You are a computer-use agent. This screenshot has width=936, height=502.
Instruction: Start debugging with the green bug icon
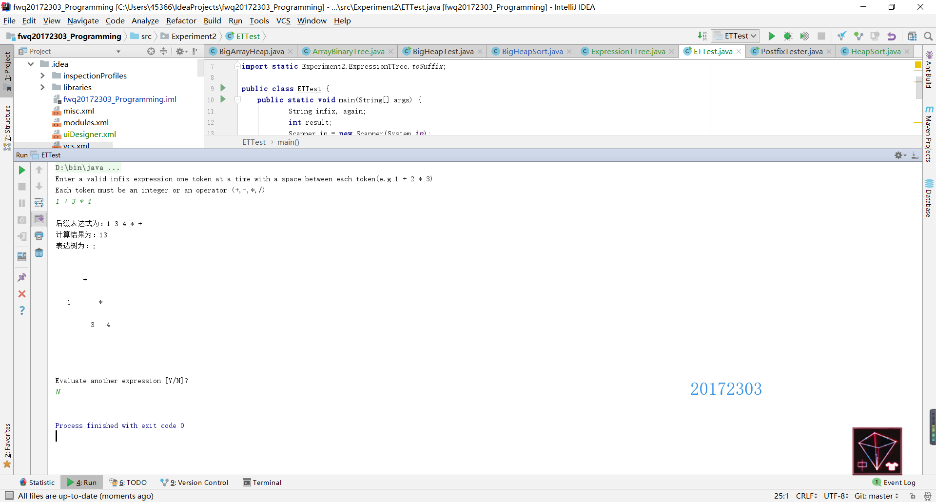(x=788, y=36)
